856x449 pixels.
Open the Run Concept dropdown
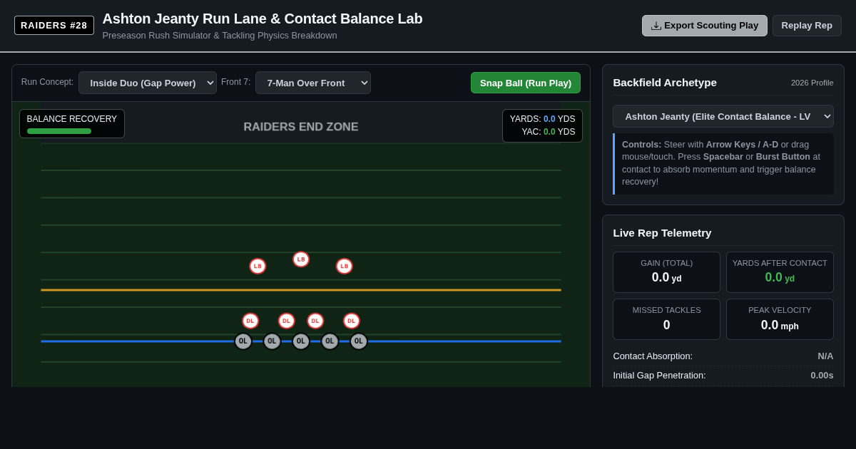click(x=148, y=83)
